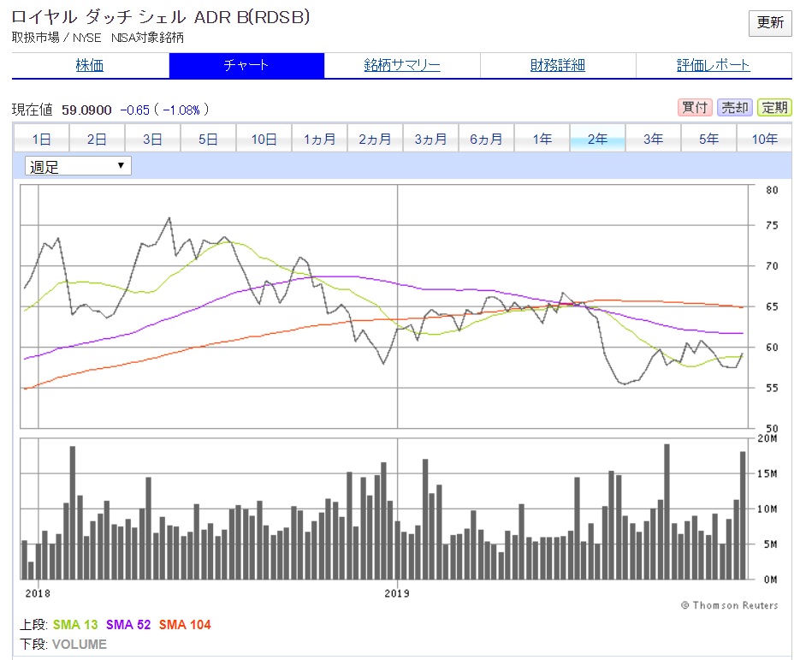Select the 3ヵ月 chart period
This screenshot has height=660, width=800.
pos(430,139)
